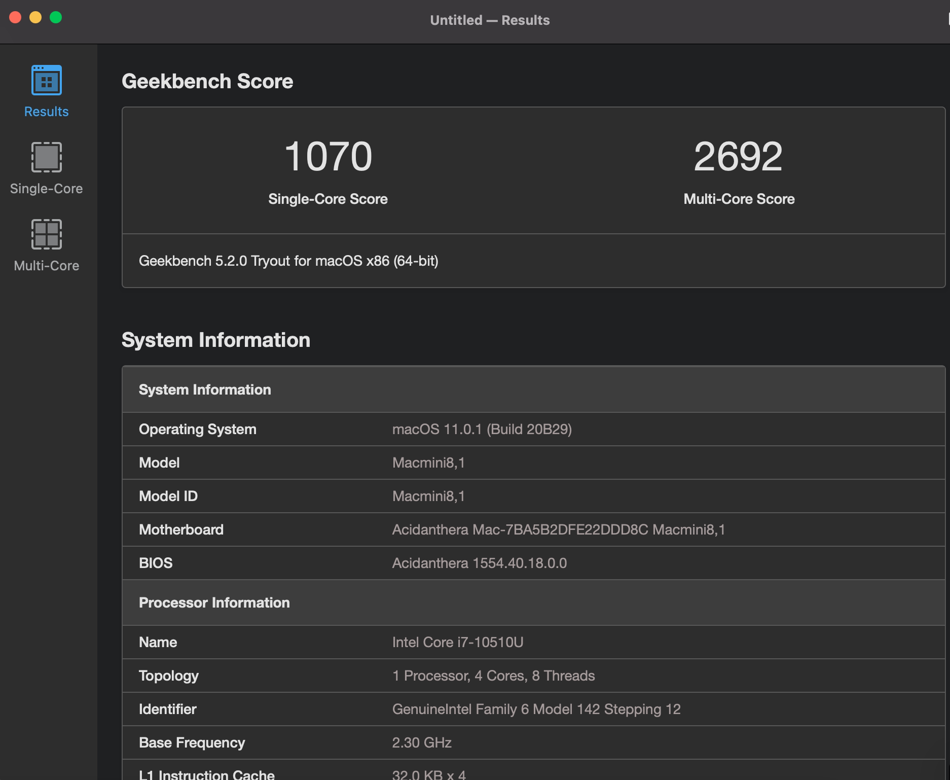
Task: Click the Single-Core score value 1070
Action: point(328,156)
